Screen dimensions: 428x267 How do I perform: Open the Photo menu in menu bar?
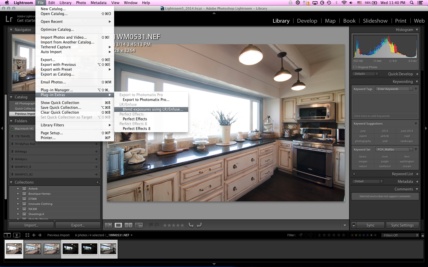click(x=81, y=3)
